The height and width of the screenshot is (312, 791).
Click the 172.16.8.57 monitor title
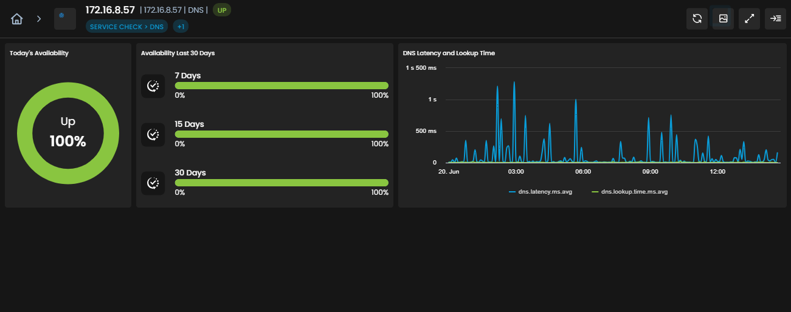pos(110,10)
